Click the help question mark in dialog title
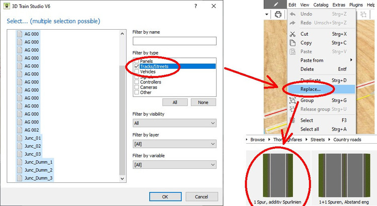This screenshot has height=206, width=377. point(196,6)
